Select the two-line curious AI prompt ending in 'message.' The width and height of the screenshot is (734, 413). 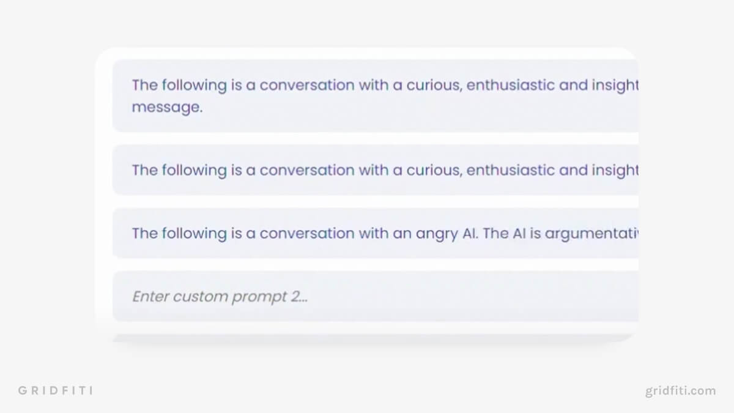tap(376, 96)
